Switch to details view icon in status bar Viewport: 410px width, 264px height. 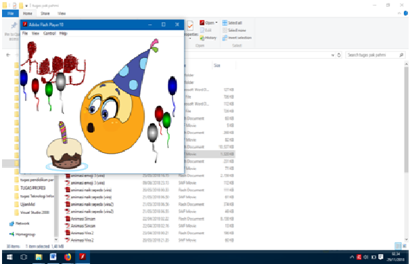[398, 246]
